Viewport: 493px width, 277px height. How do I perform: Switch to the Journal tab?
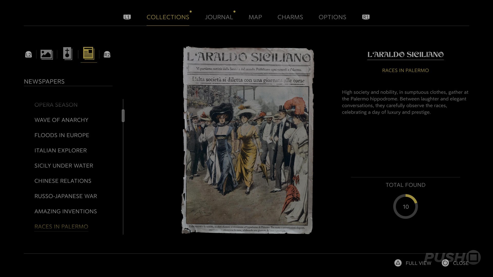[x=219, y=17]
